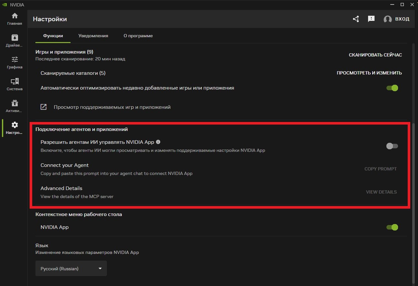The image size is (418, 286).
Task: Click the VIEW DETAILS button
Action: point(381,192)
